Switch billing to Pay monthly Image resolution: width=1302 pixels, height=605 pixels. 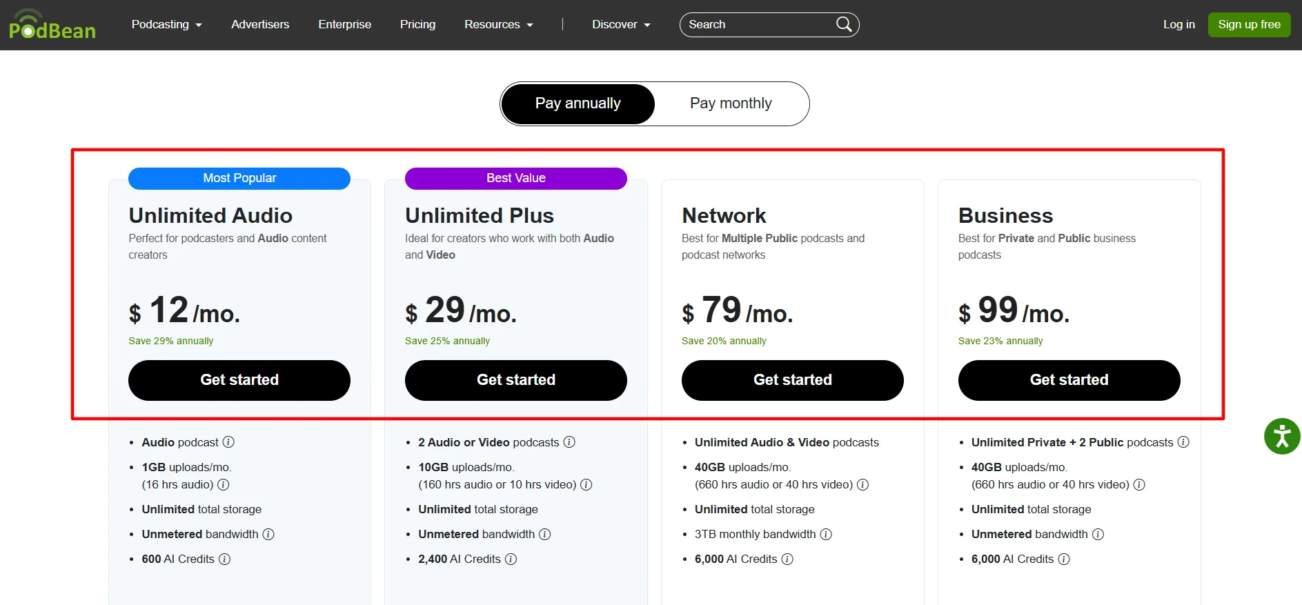click(x=731, y=103)
